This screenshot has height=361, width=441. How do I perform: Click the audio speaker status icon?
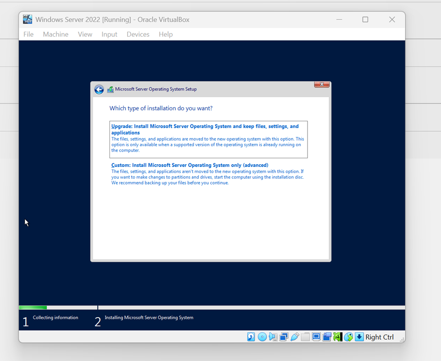coord(273,337)
